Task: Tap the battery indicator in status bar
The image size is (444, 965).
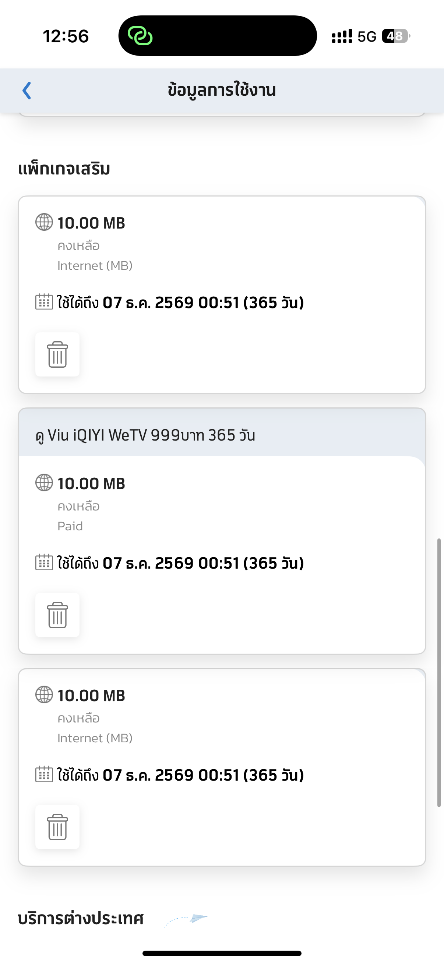Action: [395, 36]
